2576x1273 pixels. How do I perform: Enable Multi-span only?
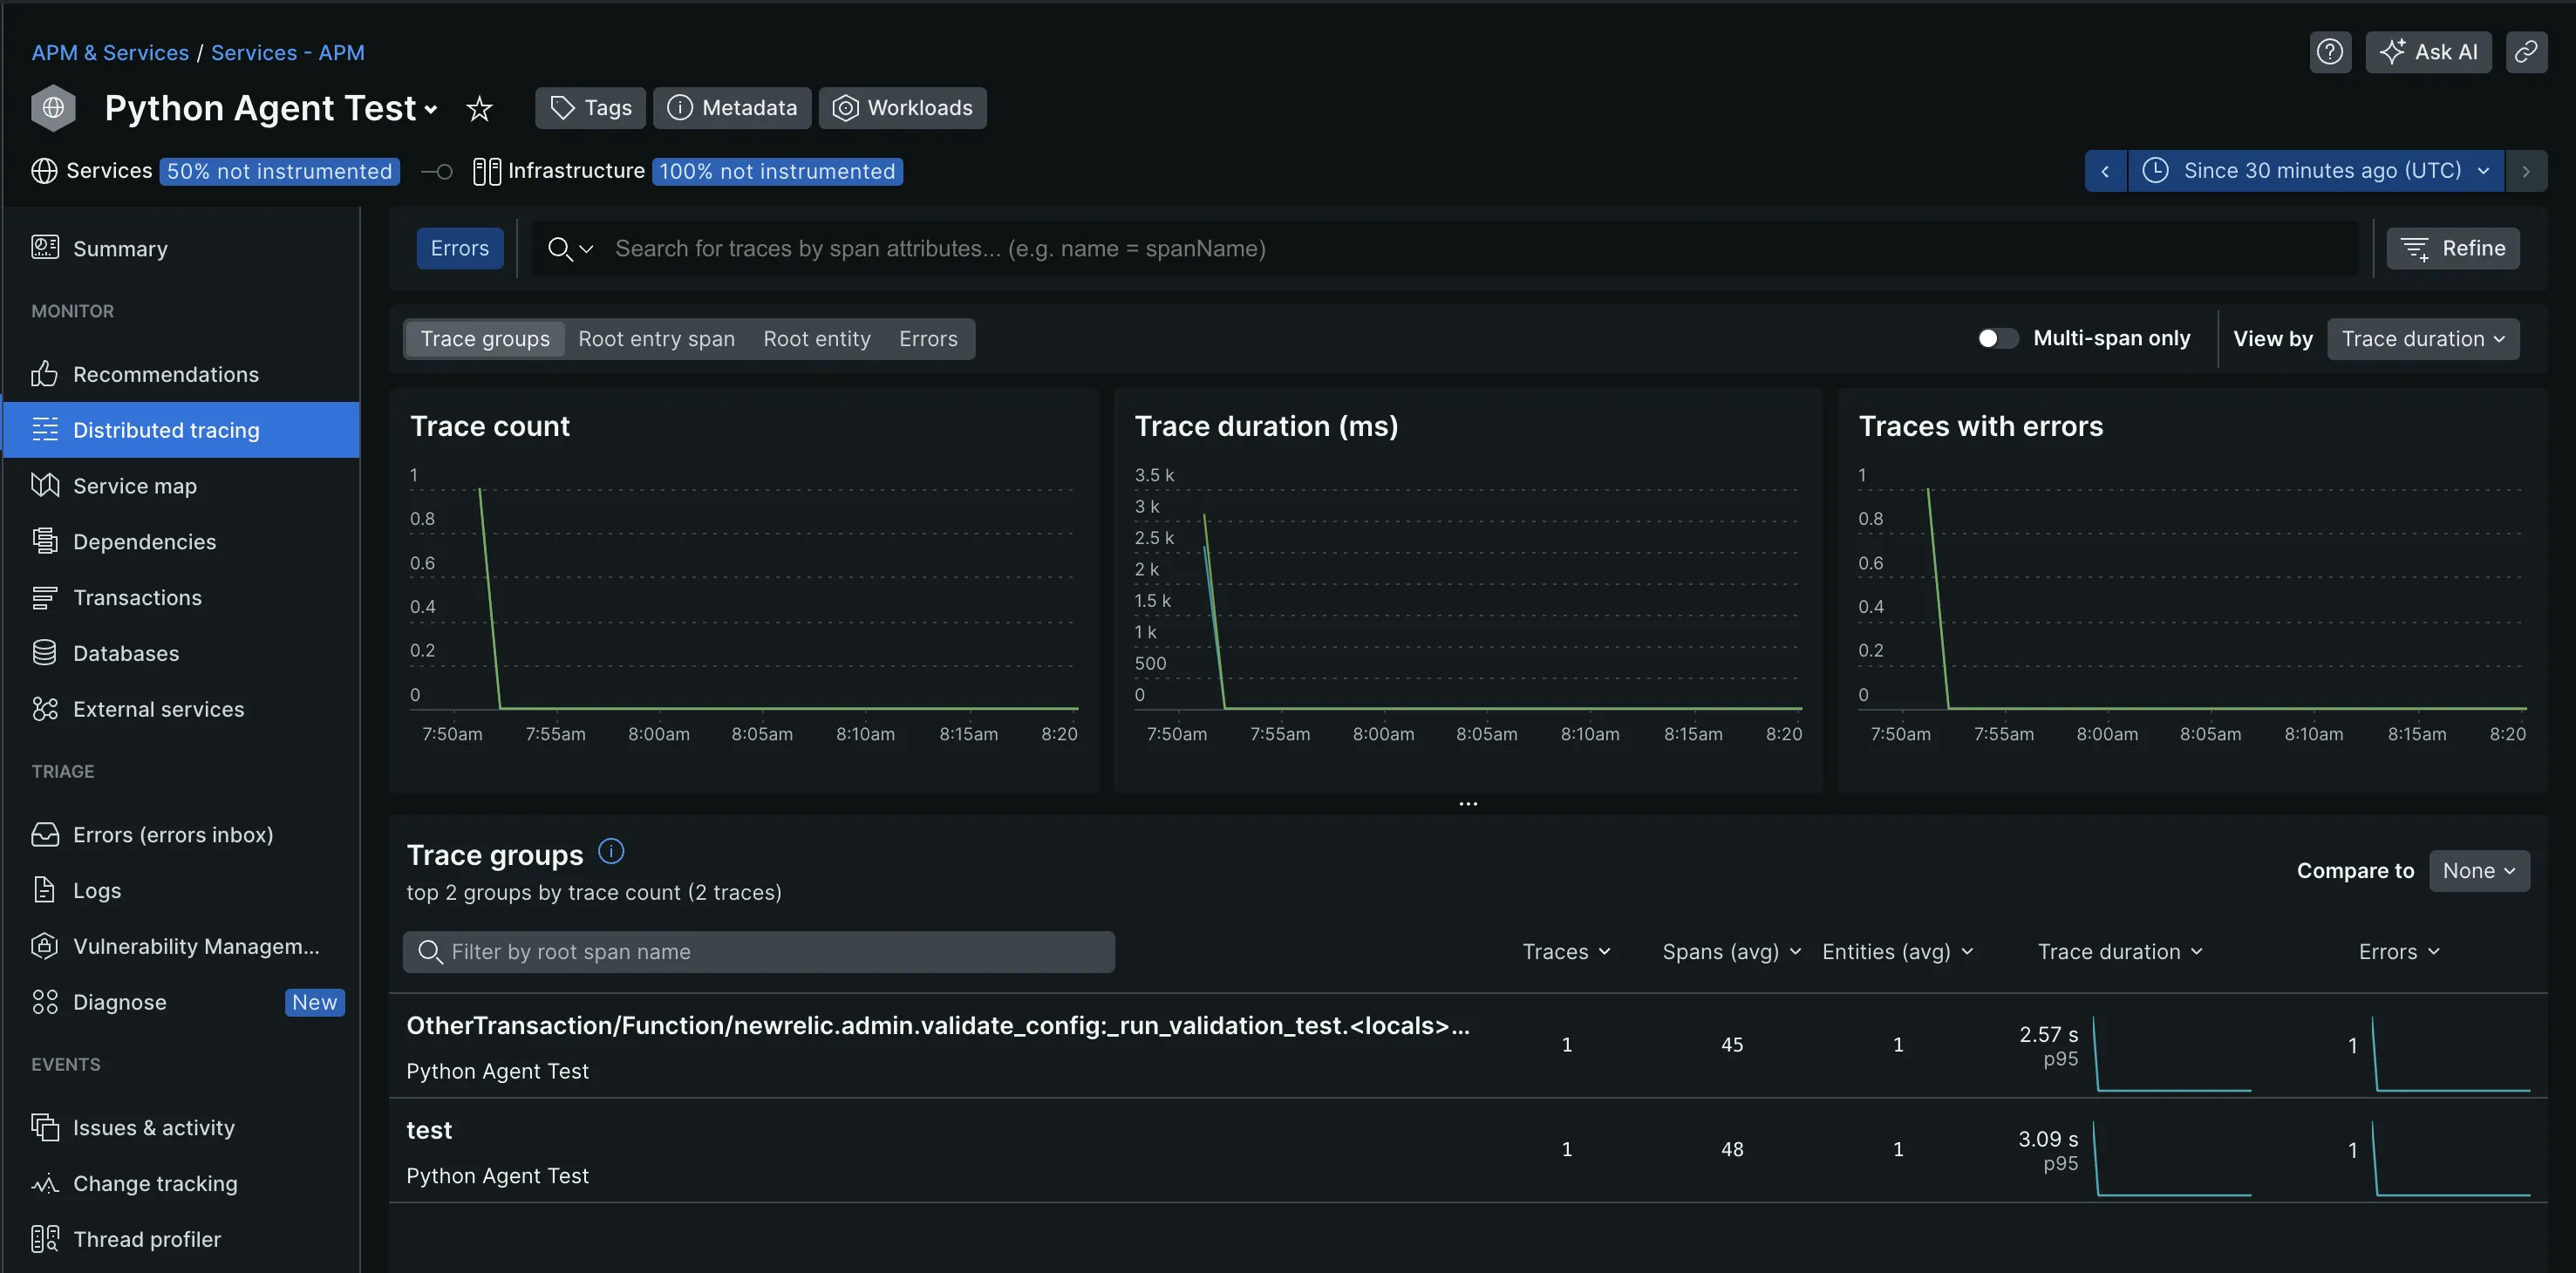1996,338
